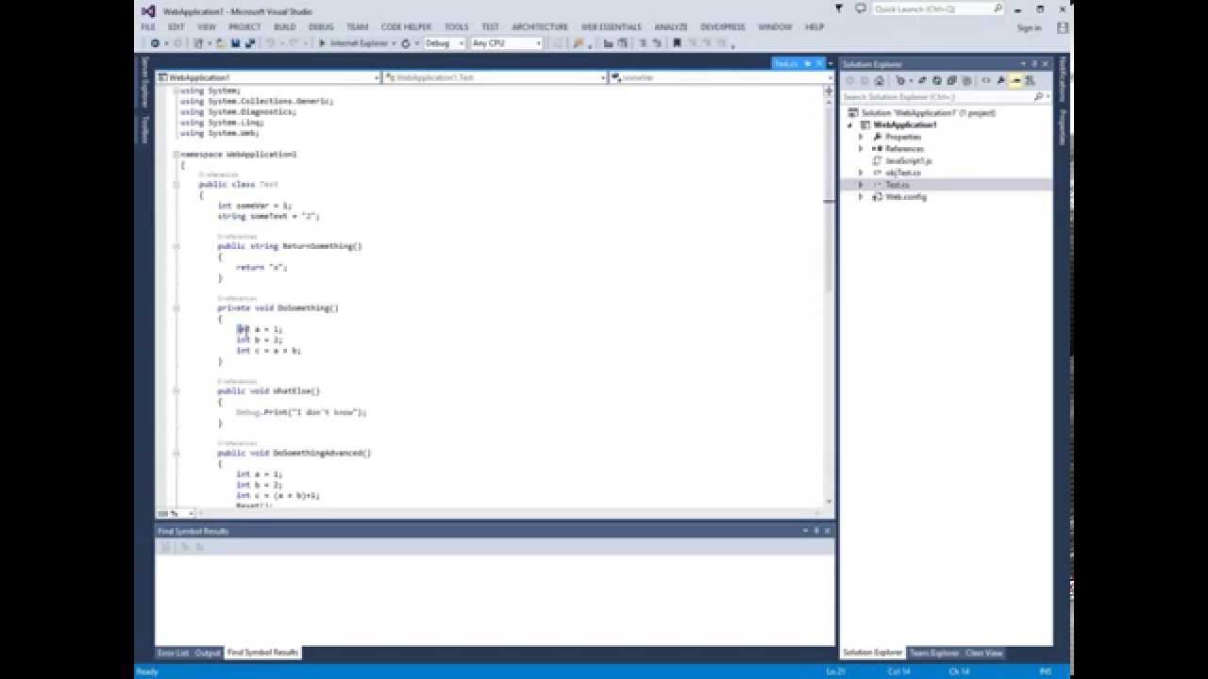Switch to the Error List tab
This screenshot has width=1208, height=679.
[174, 653]
